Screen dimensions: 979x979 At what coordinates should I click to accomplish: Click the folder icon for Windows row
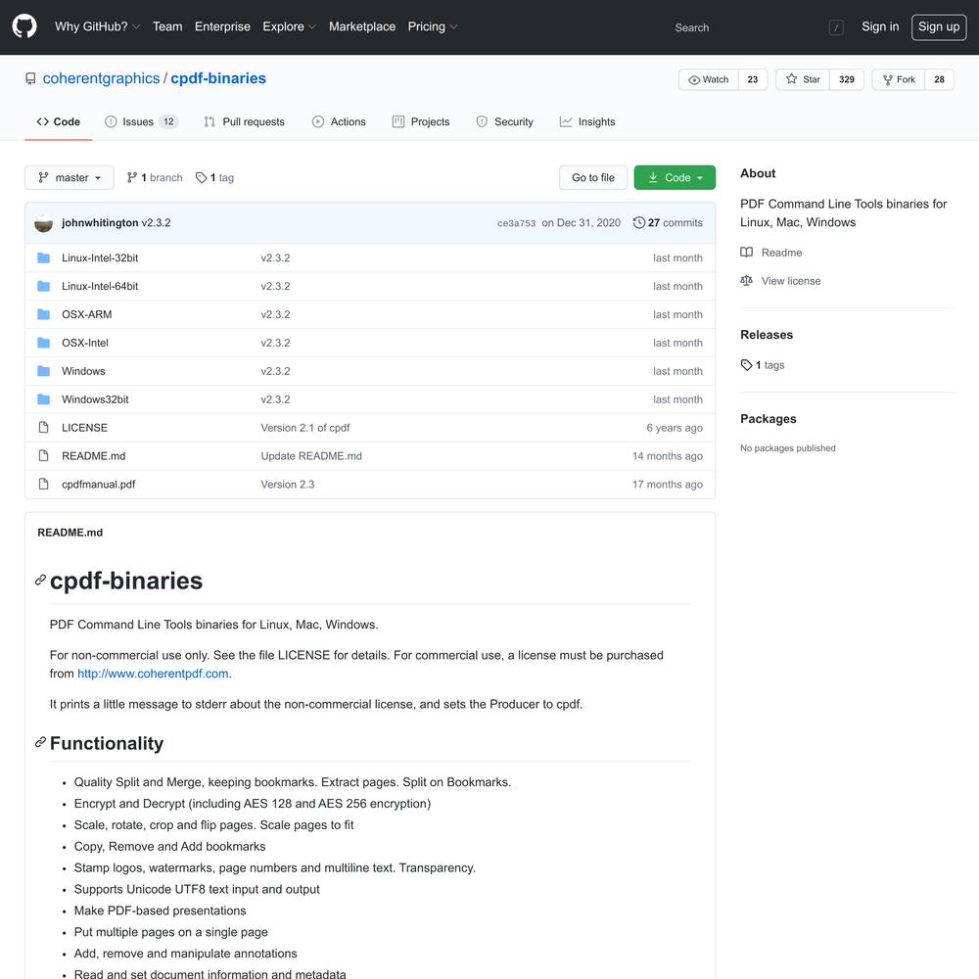(43, 371)
